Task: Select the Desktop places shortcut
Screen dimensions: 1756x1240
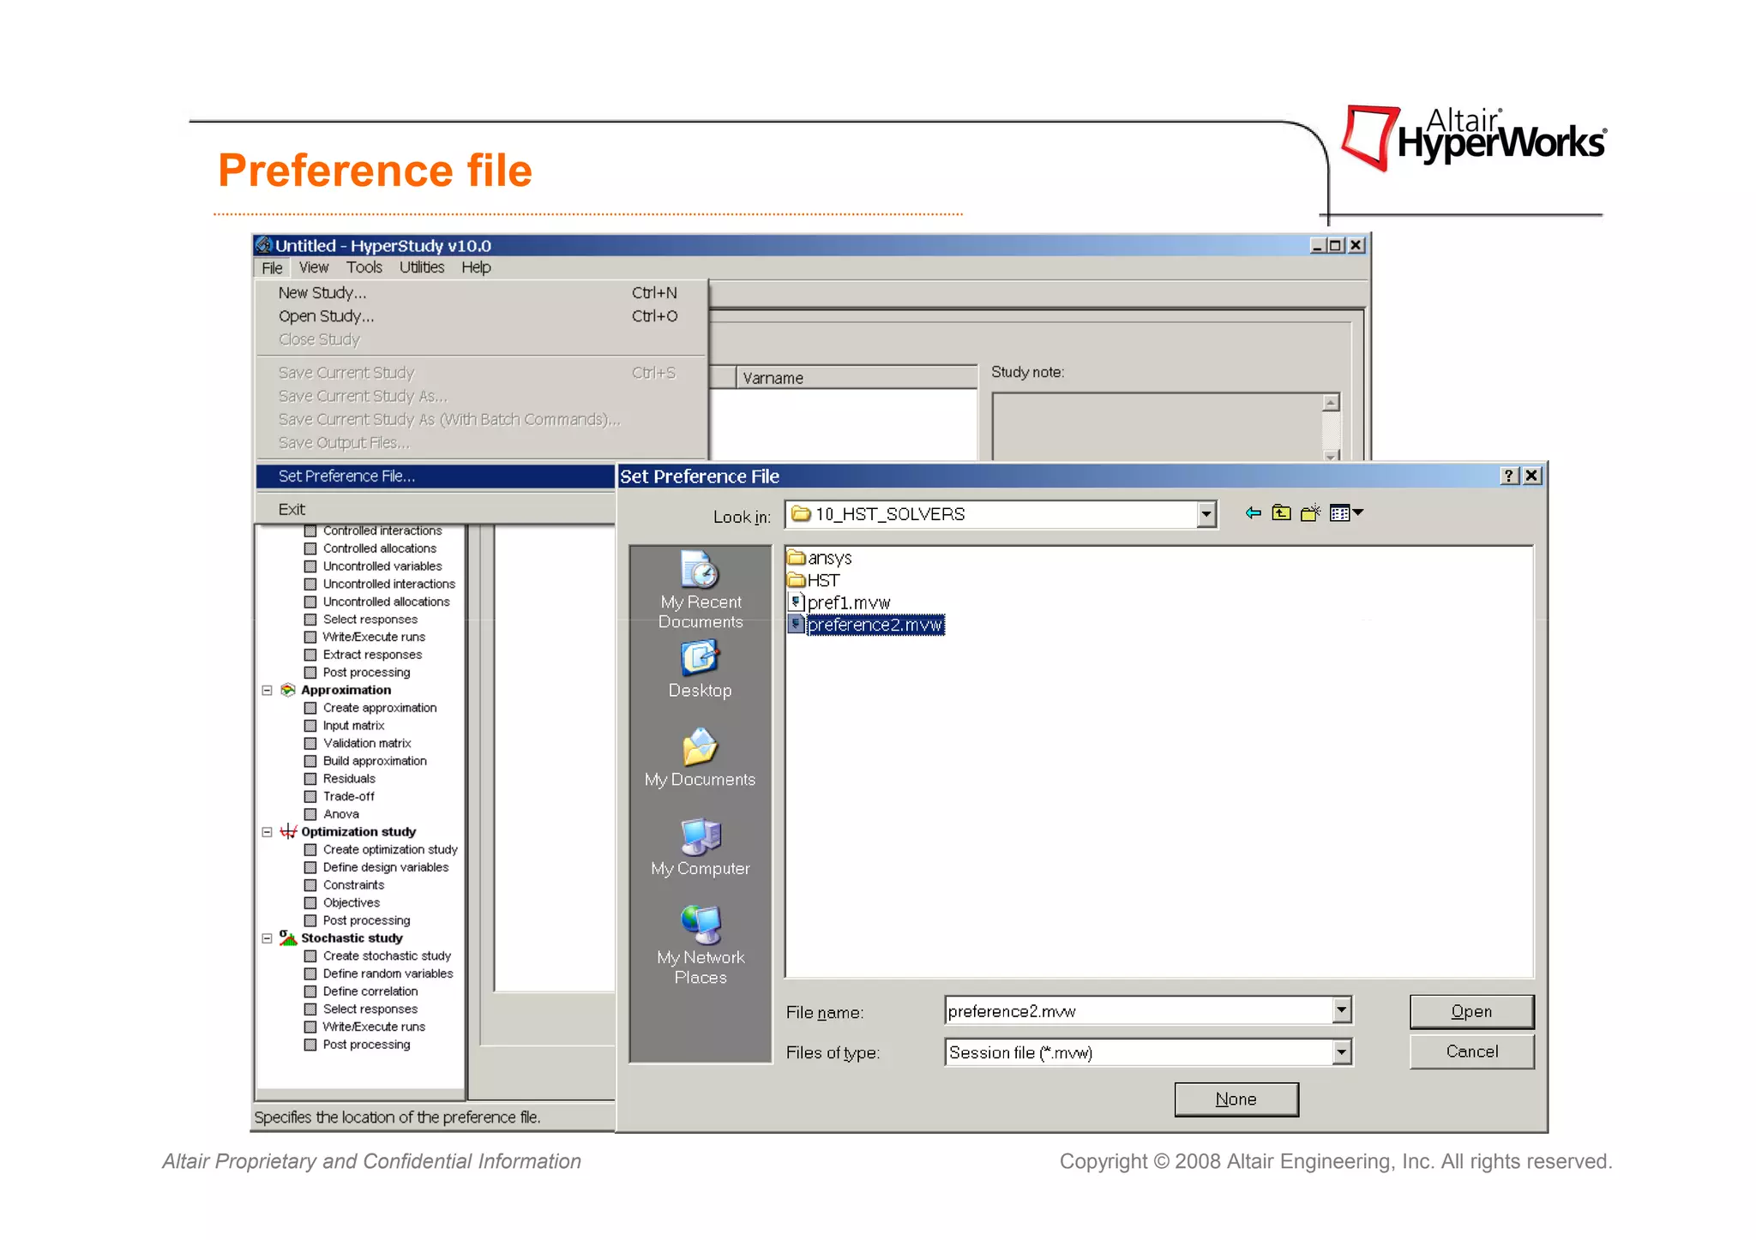Action: tap(700, 670)
